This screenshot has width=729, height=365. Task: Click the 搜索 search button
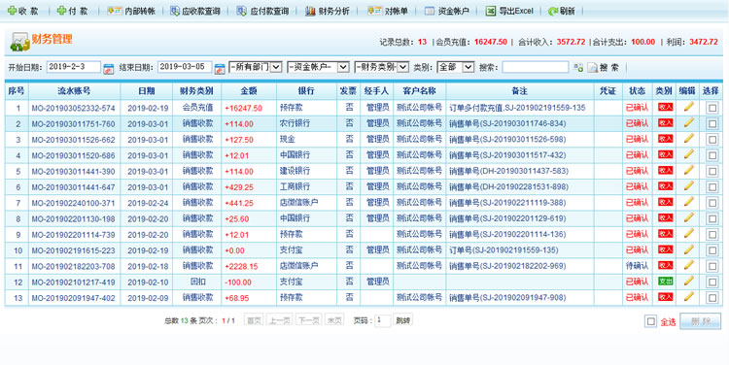(x=604, y=68)
